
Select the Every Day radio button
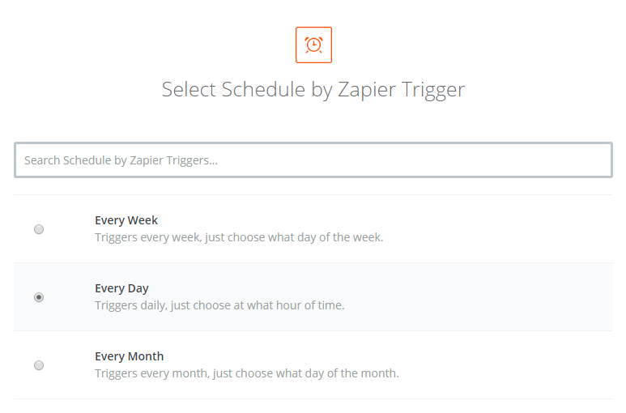click(x=39, y=297)
